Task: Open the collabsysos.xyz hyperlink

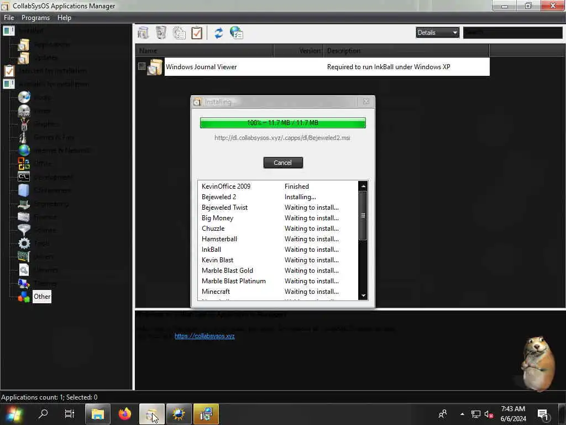Action: (x=205, y=336)
